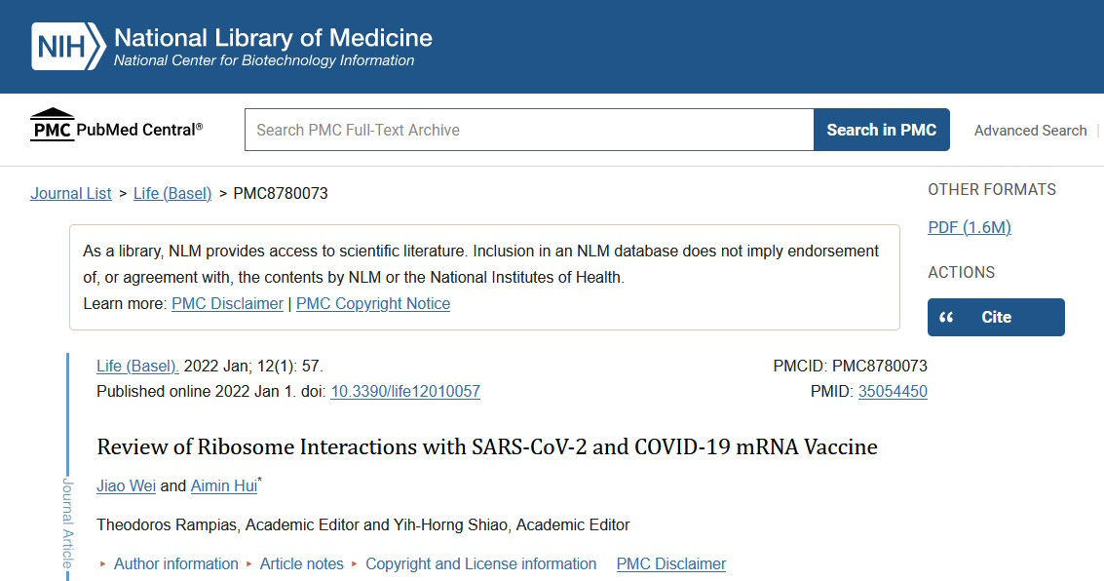Viewport: 1104px width, 581px height.
Task: Open the PMC Disclaimer link in the notice box
Action: pos(227,303)
